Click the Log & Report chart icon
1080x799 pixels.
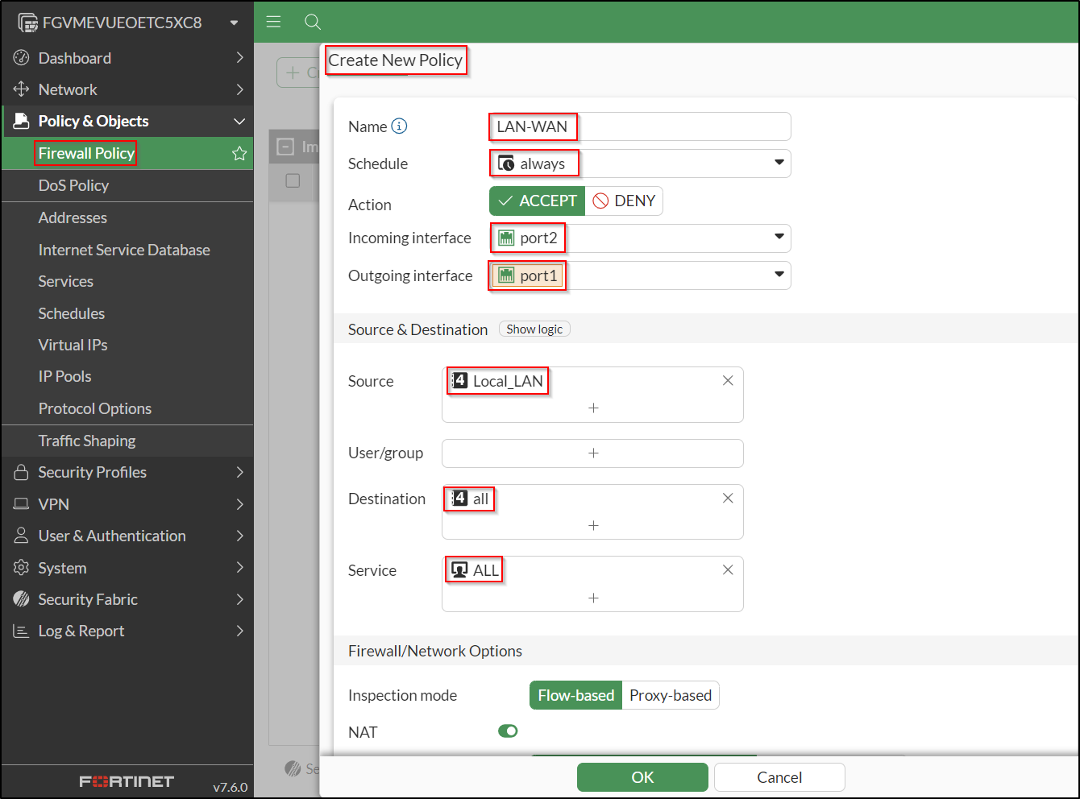[x=22, y=631]
